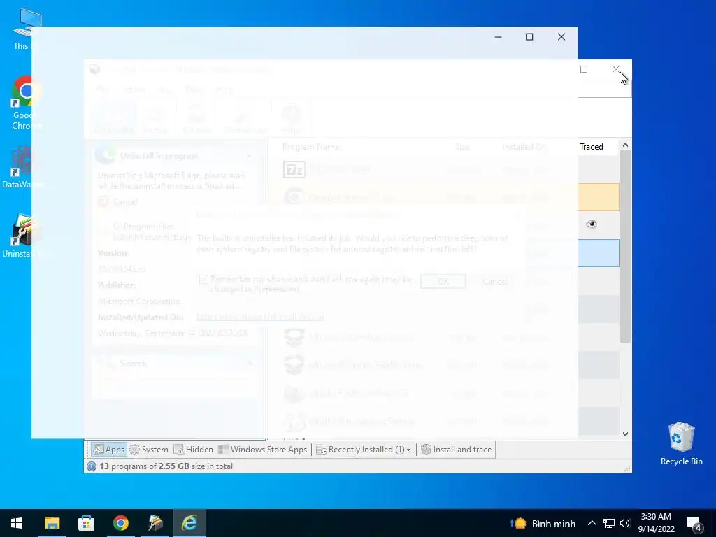The image size is (716, 537).
Task: Close the Revo Uninstaller window
Action: click(x=615, y=69)
